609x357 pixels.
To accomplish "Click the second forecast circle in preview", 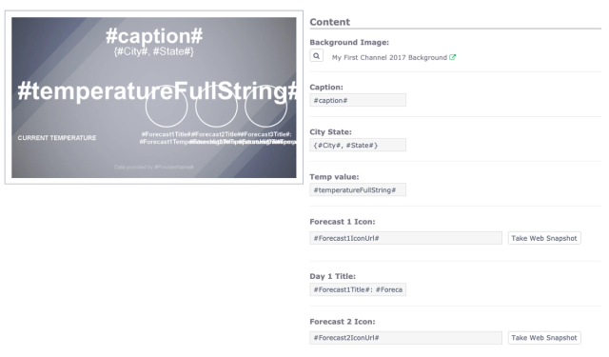I will pos(216,106).
